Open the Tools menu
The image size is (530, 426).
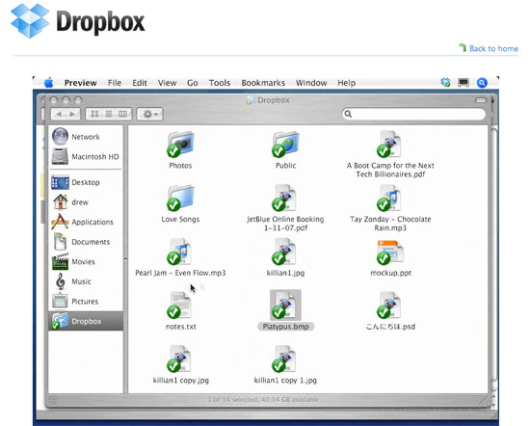220,83
